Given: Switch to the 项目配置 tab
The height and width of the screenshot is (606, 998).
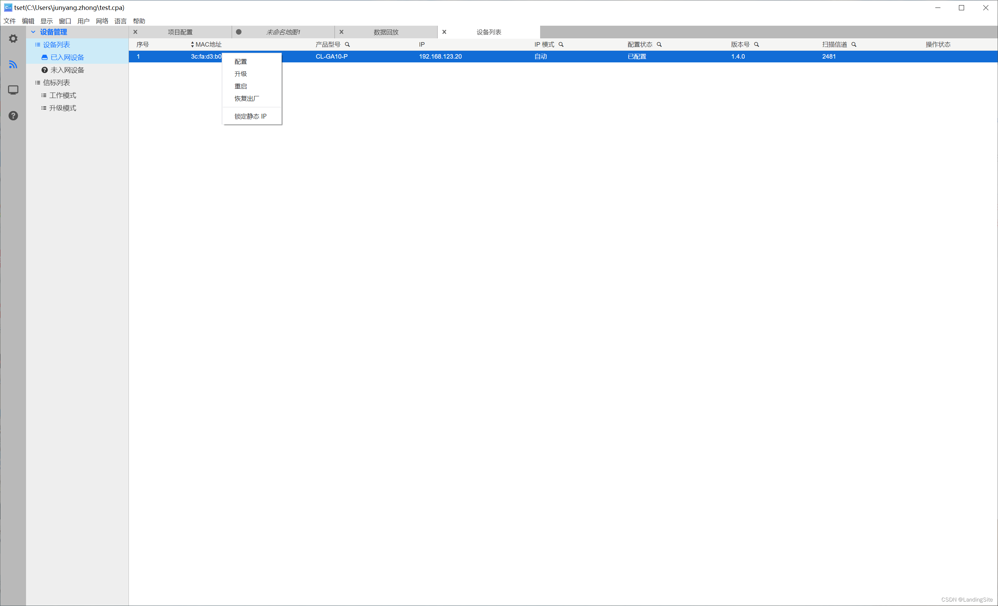Looking at the screenshot, I should (180, 32).
